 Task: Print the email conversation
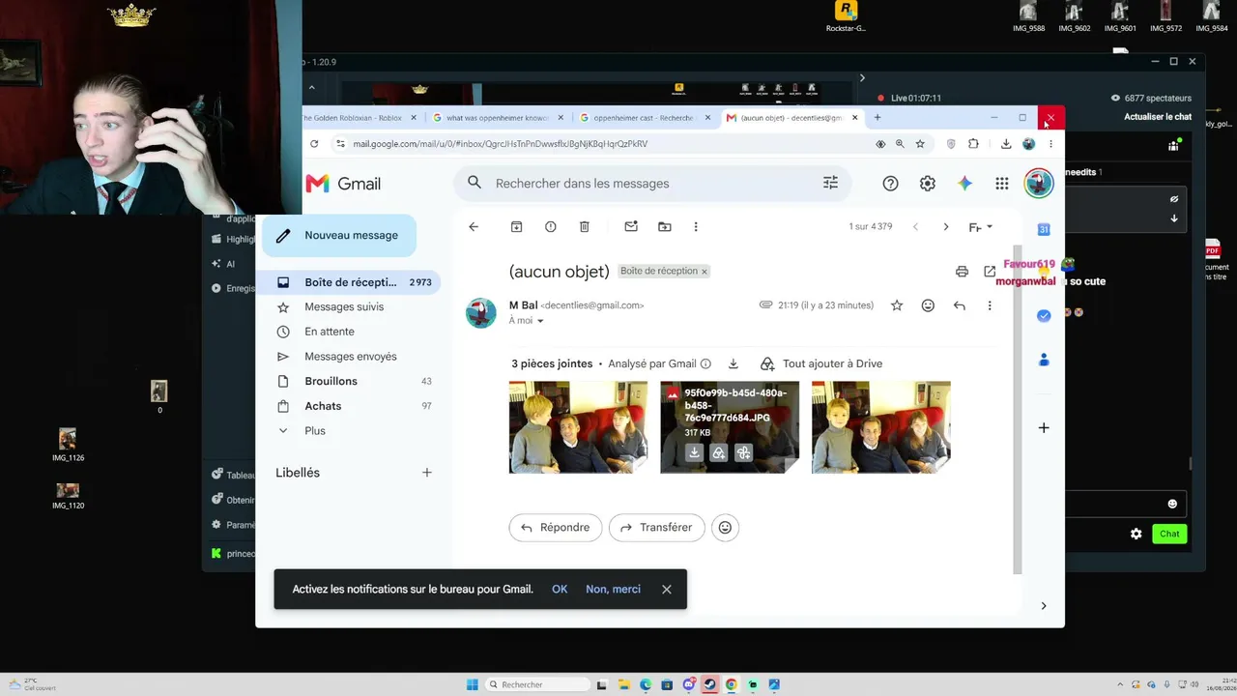pyautogui.click(x=962, y=272)
